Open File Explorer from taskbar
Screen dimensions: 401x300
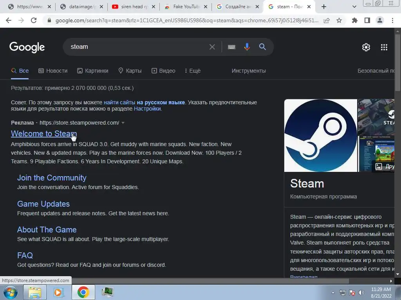35,292
